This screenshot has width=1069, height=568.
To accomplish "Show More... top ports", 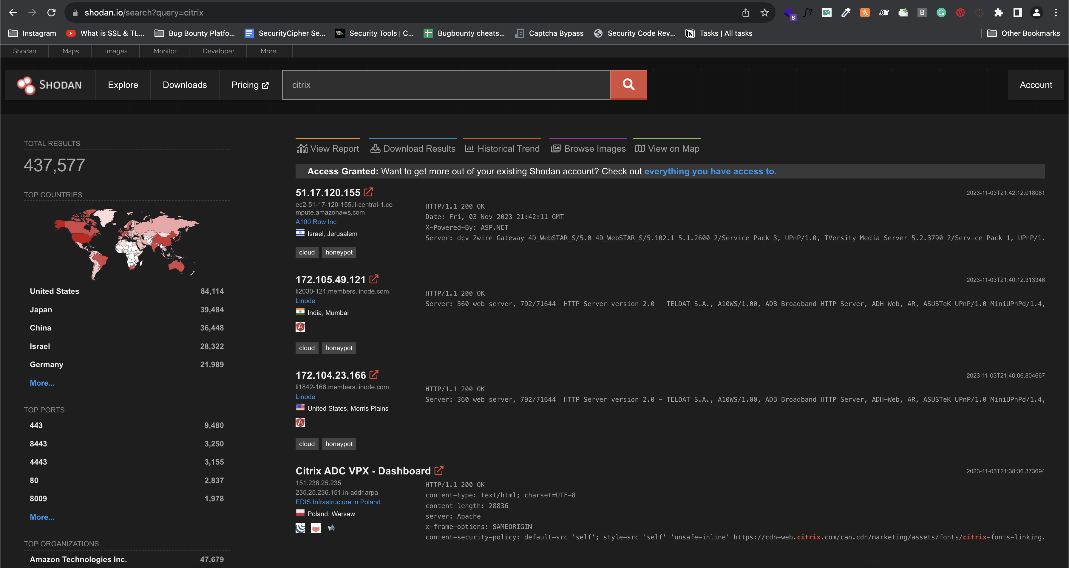I will pos(42,517).
